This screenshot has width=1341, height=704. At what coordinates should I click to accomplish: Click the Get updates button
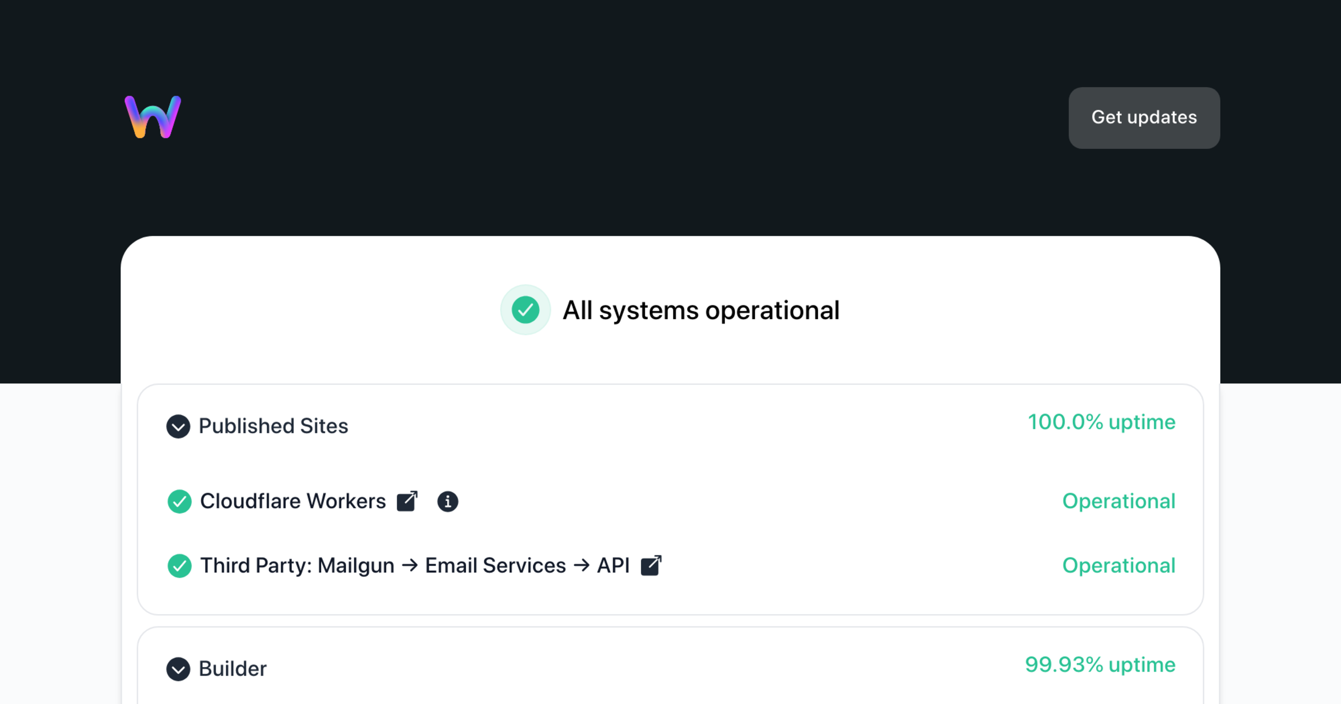click(1144, 118)
